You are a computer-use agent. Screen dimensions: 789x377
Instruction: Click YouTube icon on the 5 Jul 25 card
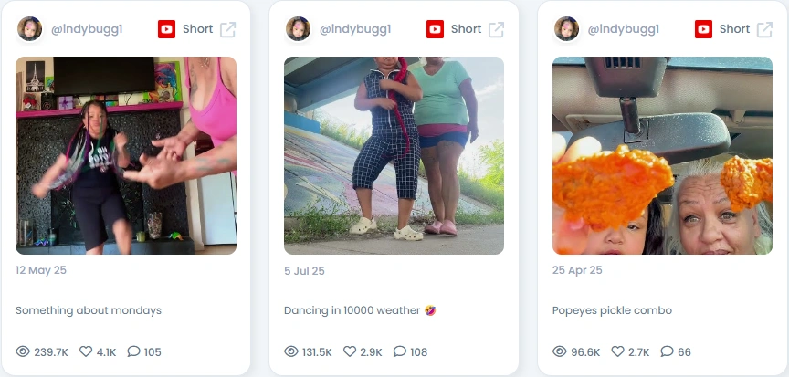(x=436, y=29)
